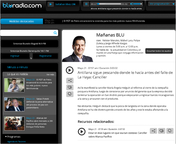Play the Antillana sigue pescando audio

[70, 70]
